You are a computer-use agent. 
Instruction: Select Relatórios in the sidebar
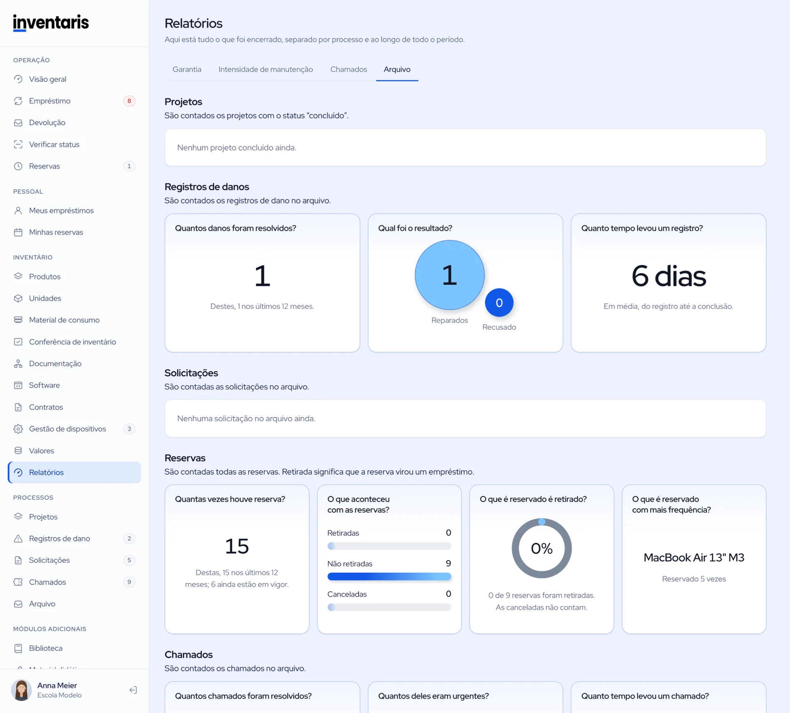coord(74,473)
